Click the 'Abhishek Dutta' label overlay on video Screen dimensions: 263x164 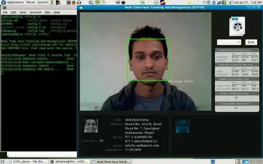(181, 82)
